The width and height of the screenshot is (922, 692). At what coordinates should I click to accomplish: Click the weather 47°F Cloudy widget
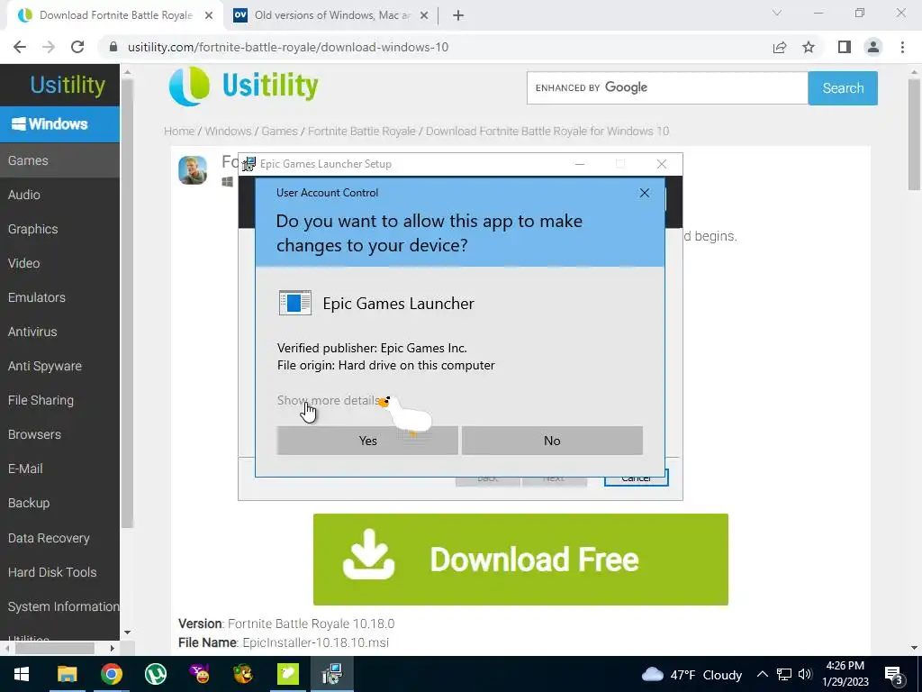[691, 675]
